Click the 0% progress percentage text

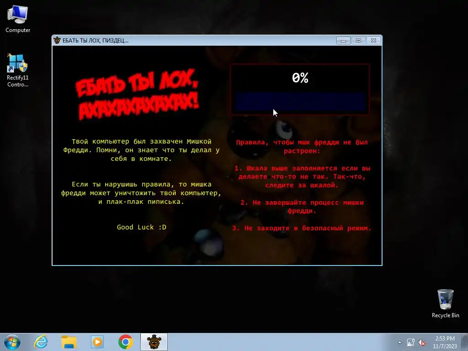pyautogui.click(x=300, y=78)
